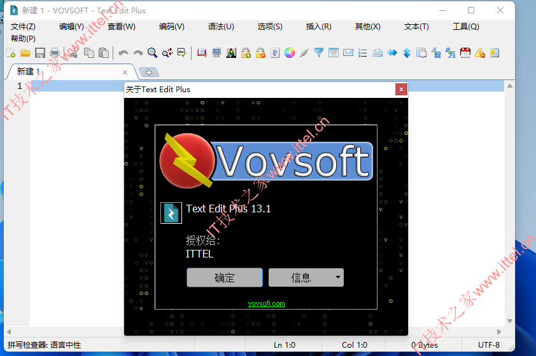Open the 帮助(P) menu
The image size is (536, 356).
[x=23, y=39]
